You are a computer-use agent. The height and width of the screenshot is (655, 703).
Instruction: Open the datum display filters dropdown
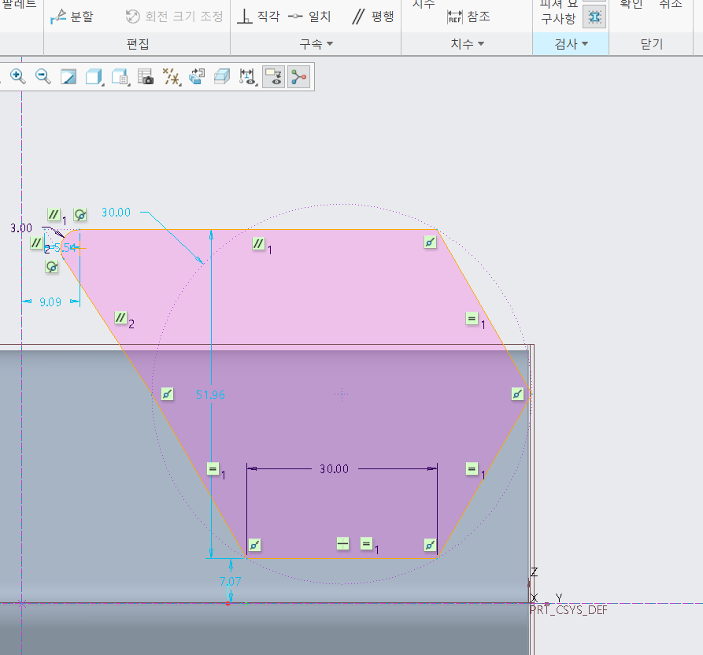[x=171, y=76]
